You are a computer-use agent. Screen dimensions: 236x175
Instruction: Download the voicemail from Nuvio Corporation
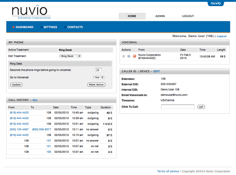[129, 56]
